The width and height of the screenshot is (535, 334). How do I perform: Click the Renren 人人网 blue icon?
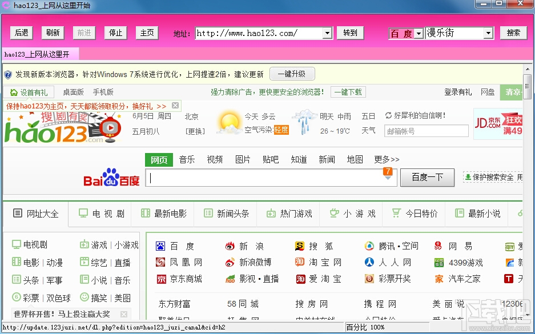pos(369,262)
